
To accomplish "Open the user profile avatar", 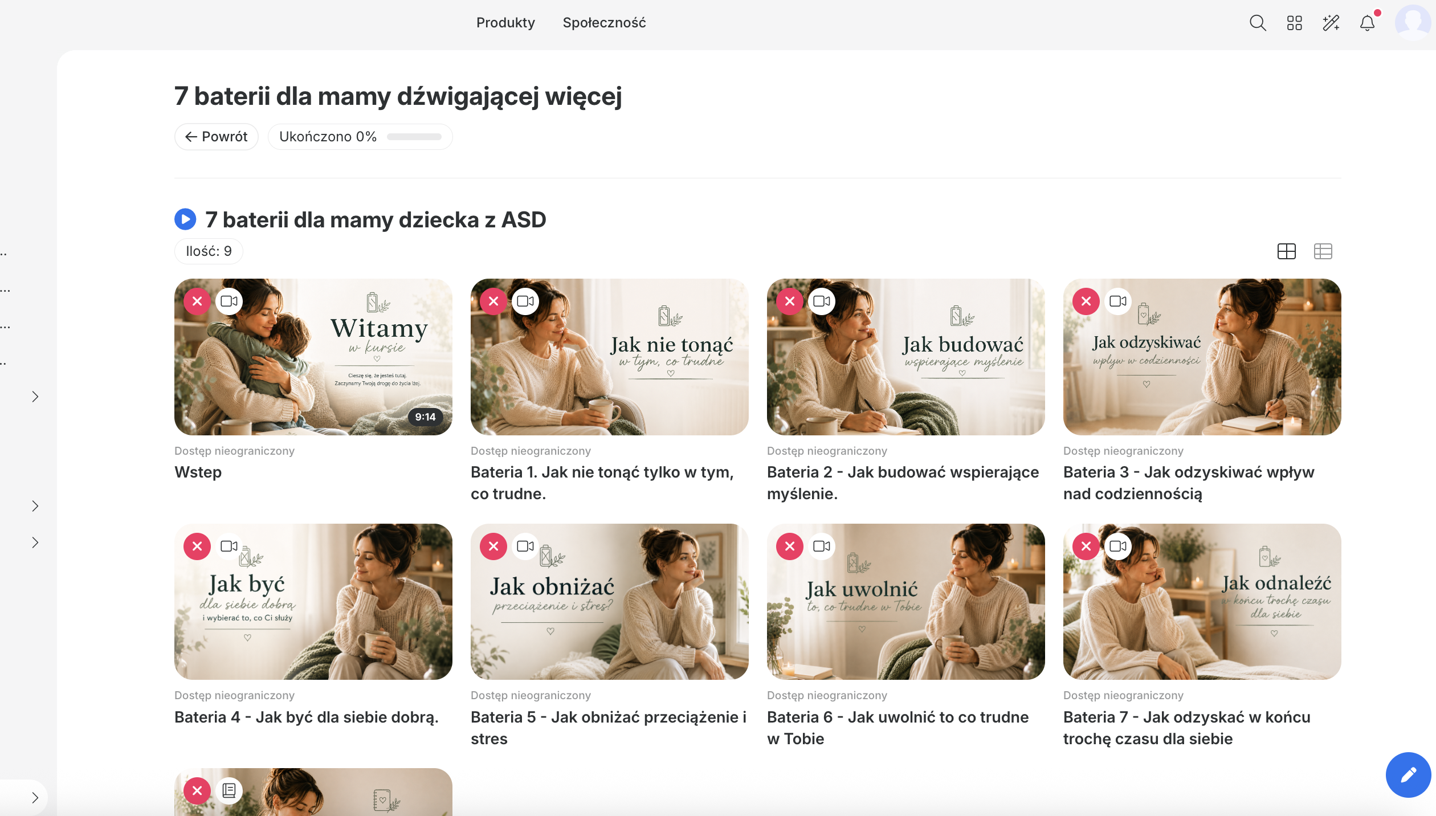I will tap(1414, 23).
